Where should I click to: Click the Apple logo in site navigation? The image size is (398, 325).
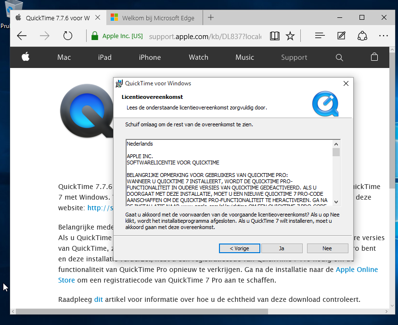coord(26,57)
